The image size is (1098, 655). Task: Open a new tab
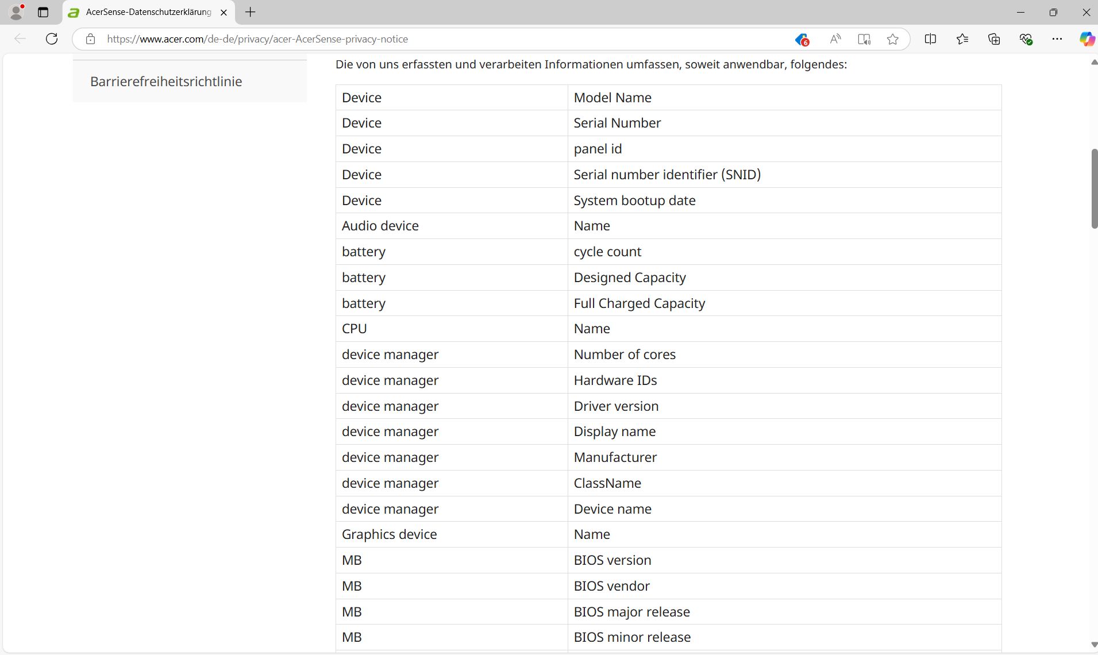[251, 12]
